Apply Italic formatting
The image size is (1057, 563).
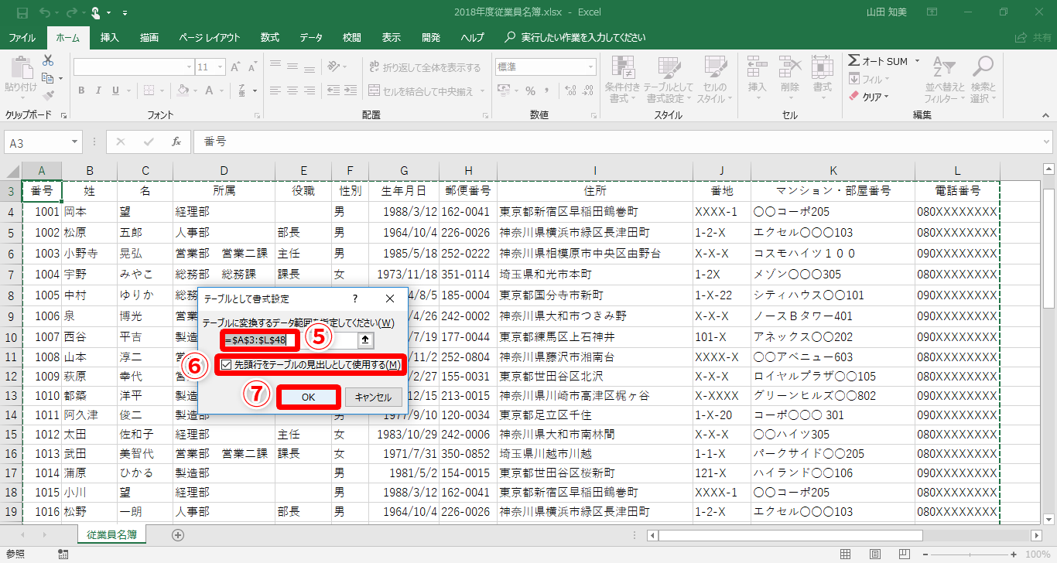tap(100, 91)
